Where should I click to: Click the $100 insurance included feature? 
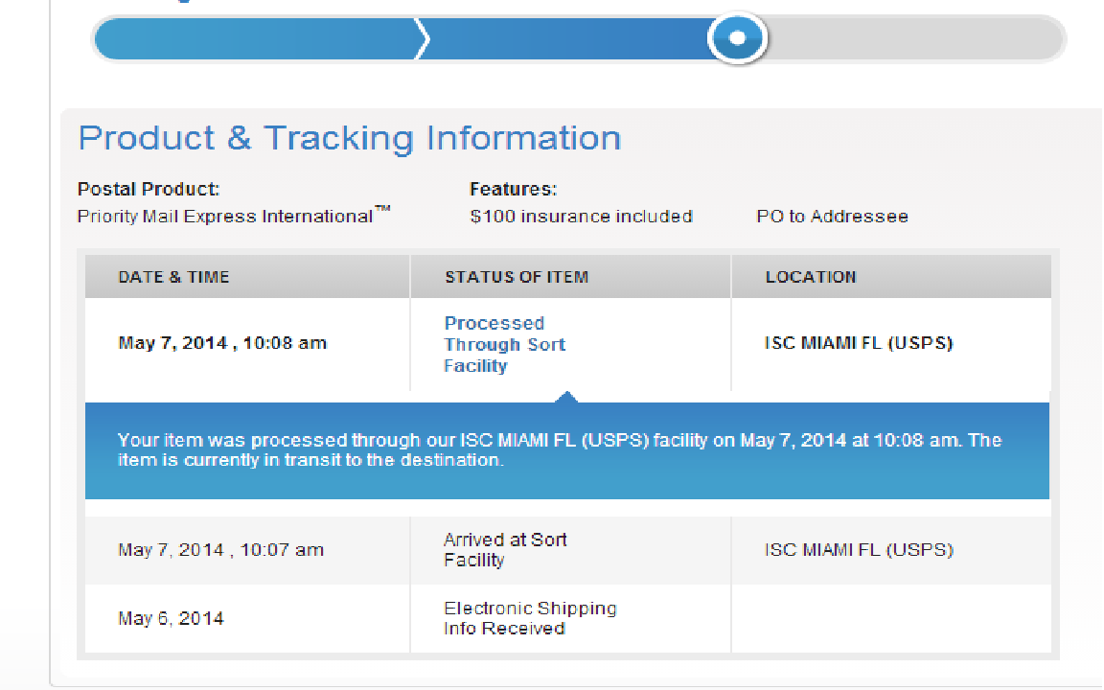point(581,217)
